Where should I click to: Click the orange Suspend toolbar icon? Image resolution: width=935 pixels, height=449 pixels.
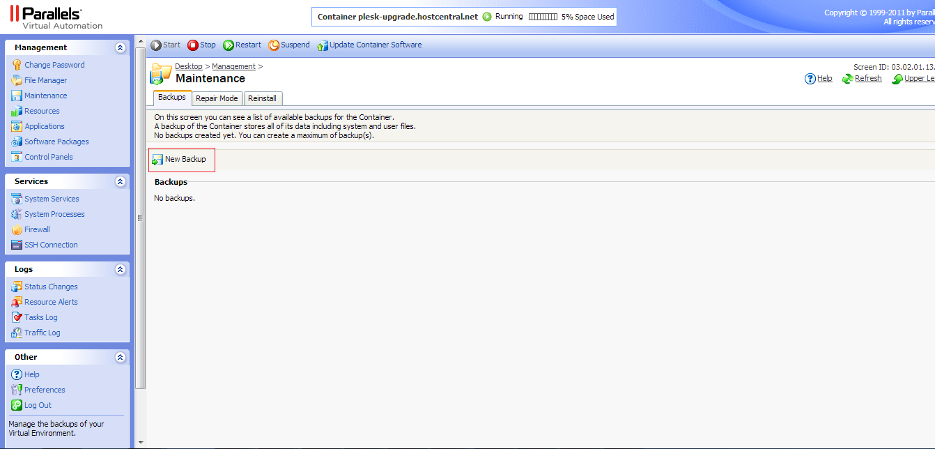point(274,45)
